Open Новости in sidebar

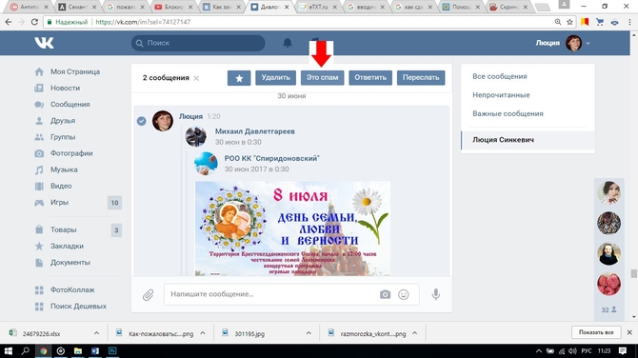[65, 88]
